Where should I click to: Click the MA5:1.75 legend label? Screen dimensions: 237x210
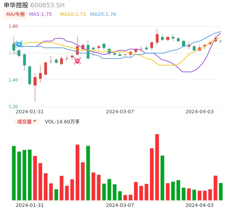pyautogui.click(x=40, y=15)
